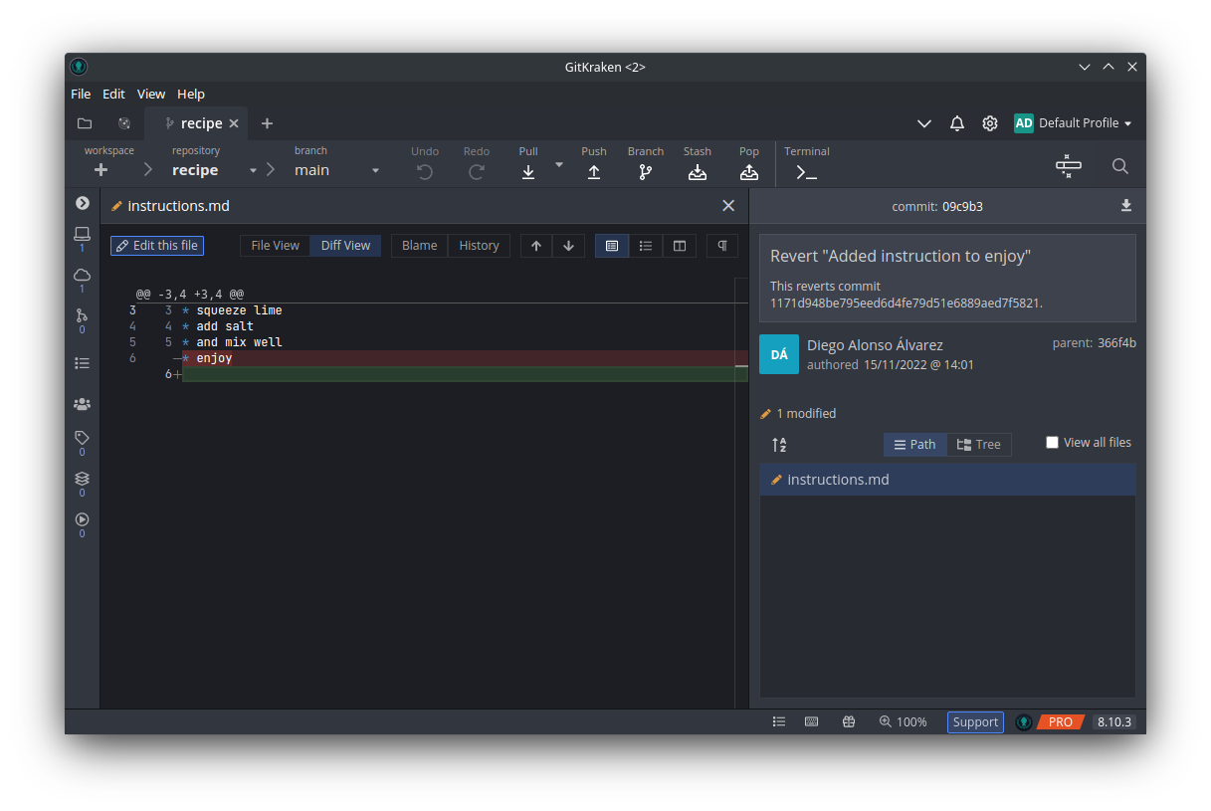Open the folder icon tab

[85, 123]
